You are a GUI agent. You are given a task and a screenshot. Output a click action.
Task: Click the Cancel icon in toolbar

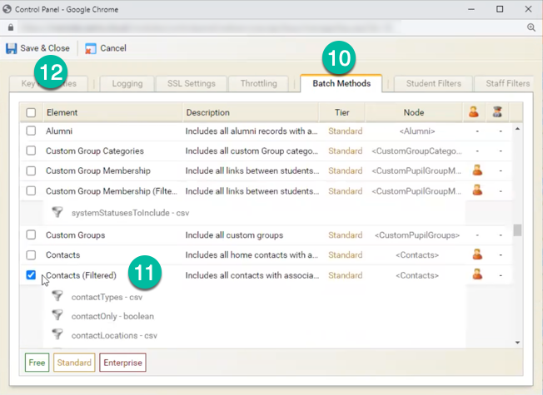tap(90, 48)
